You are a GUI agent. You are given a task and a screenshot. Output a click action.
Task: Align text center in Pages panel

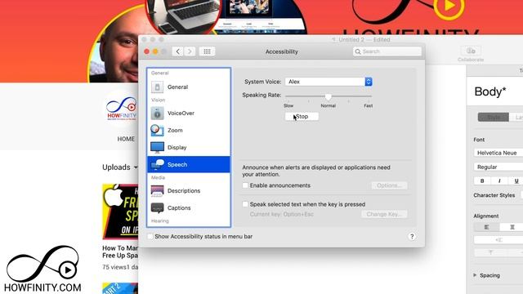512,227
